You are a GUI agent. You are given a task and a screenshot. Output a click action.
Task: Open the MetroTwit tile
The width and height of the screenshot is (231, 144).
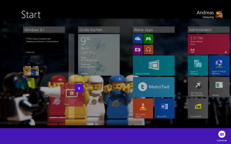154,87
